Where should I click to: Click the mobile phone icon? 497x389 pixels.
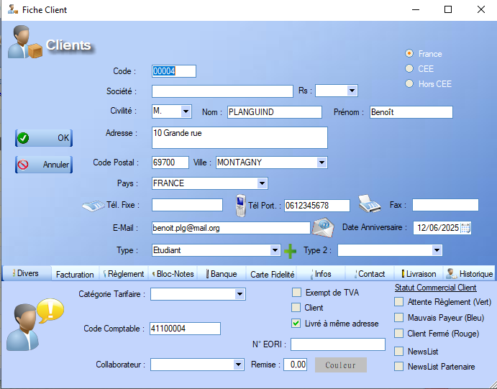241,206
